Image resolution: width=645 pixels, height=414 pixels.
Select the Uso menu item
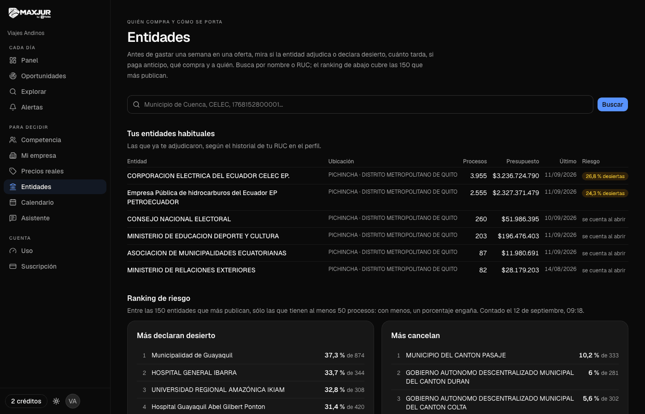coord(55,251)
